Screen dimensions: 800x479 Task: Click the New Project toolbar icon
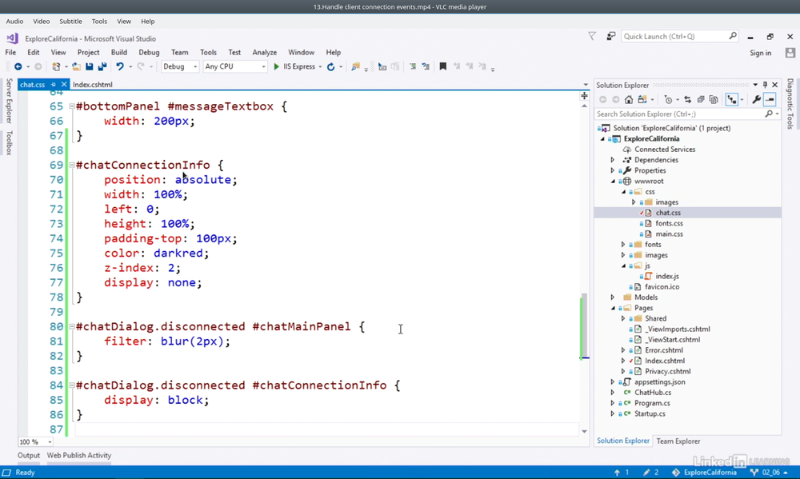tap(56, 67)
